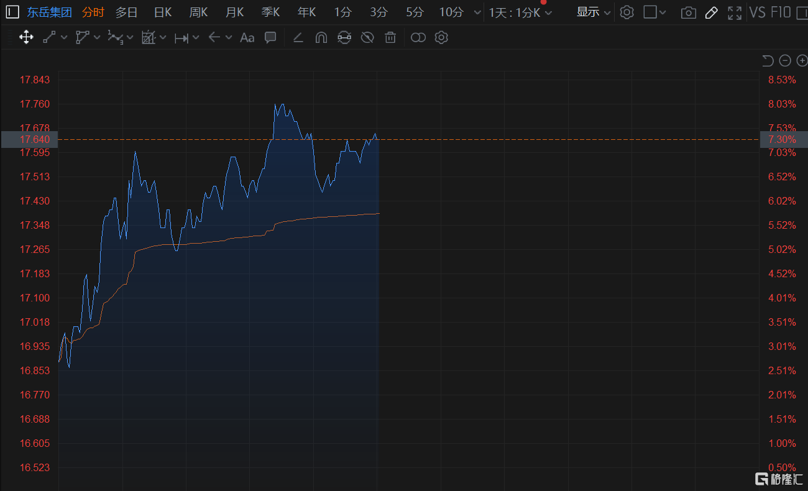Expand polygon tool dropdown arrow
Screen dimensions: 808x491
(x=97, y=37)
